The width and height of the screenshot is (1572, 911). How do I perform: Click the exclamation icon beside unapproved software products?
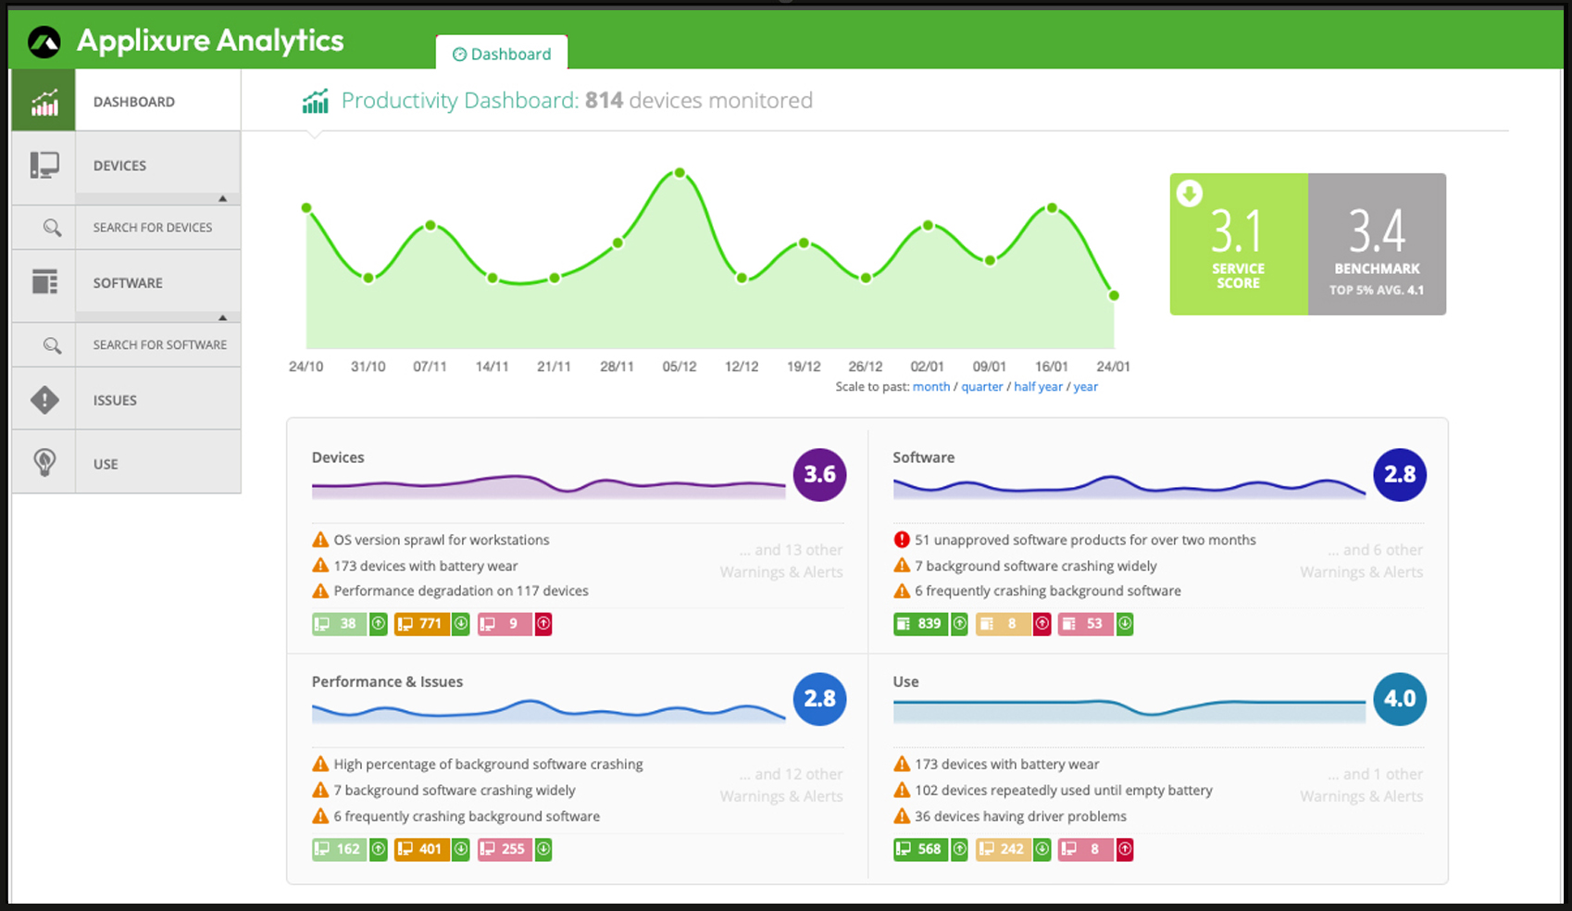[901, 539]
